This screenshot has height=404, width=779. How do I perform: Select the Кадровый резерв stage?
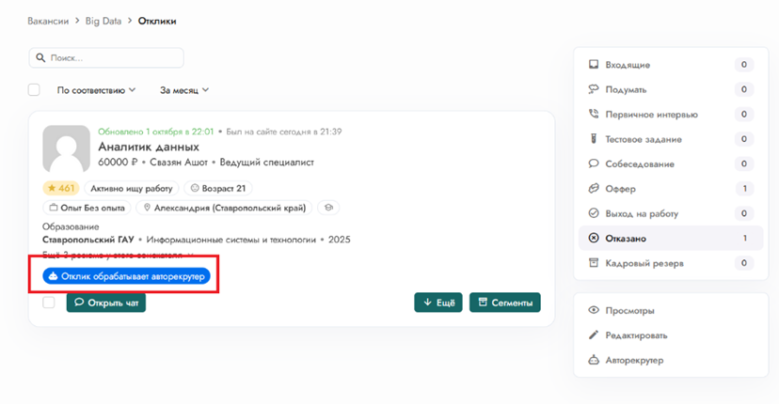pos(644,263)
